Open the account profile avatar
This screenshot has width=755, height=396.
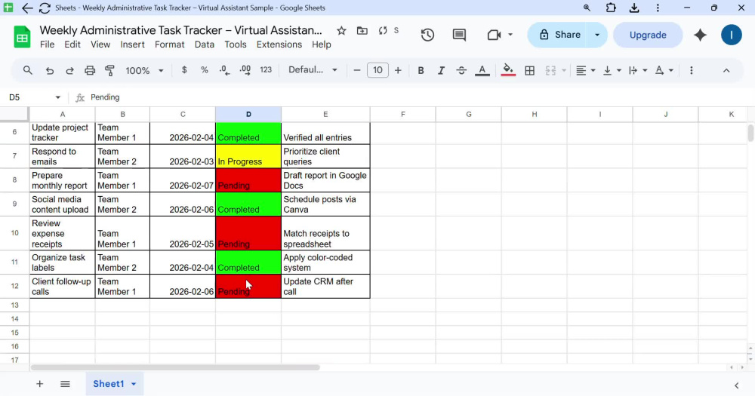[732, 35]
